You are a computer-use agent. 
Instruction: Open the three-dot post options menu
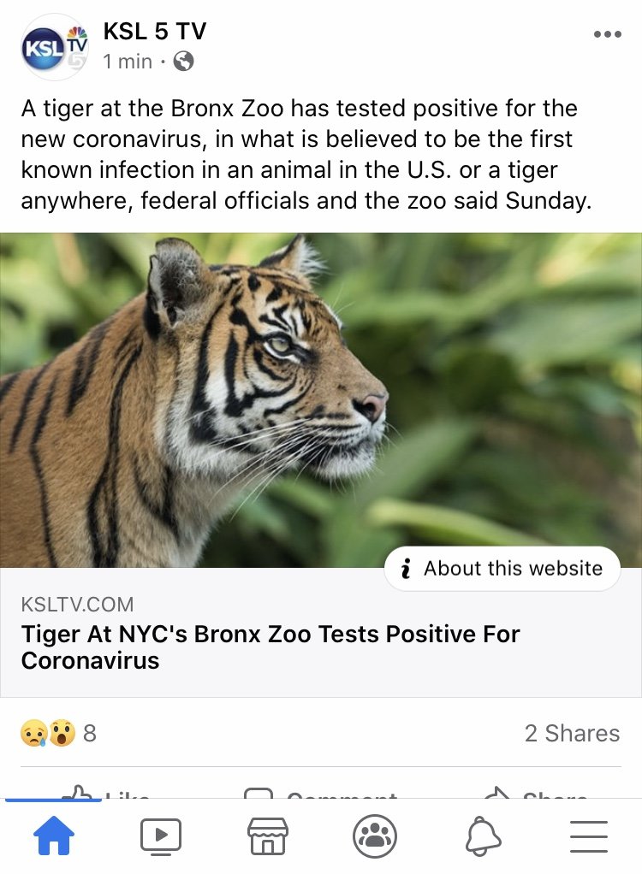click(608, 34)
